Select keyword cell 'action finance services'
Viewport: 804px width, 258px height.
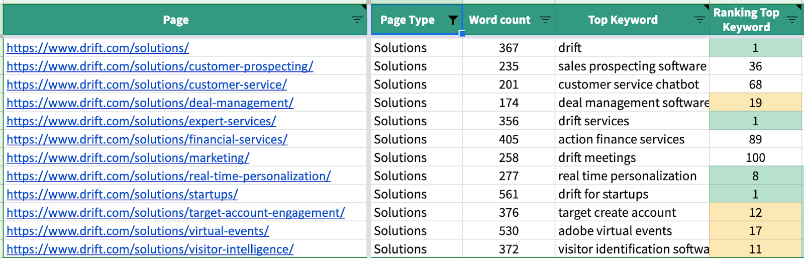632,139
